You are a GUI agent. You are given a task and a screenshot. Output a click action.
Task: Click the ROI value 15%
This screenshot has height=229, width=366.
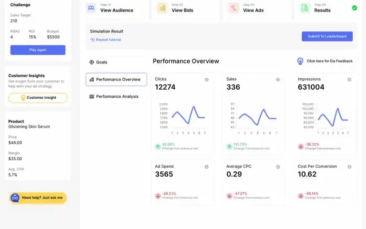(32, 37)
